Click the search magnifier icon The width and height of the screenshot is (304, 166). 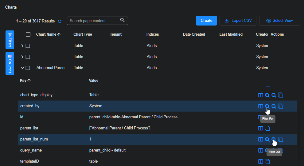(123, 20)
